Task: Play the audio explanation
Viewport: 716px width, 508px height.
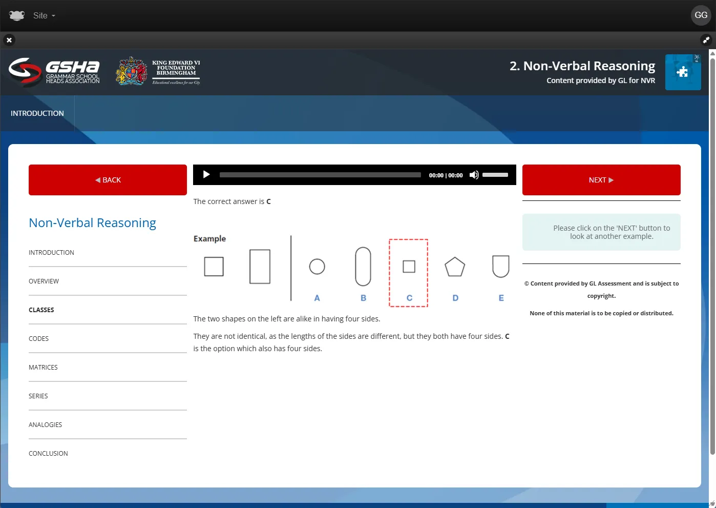Action: [x=206, y=175]
